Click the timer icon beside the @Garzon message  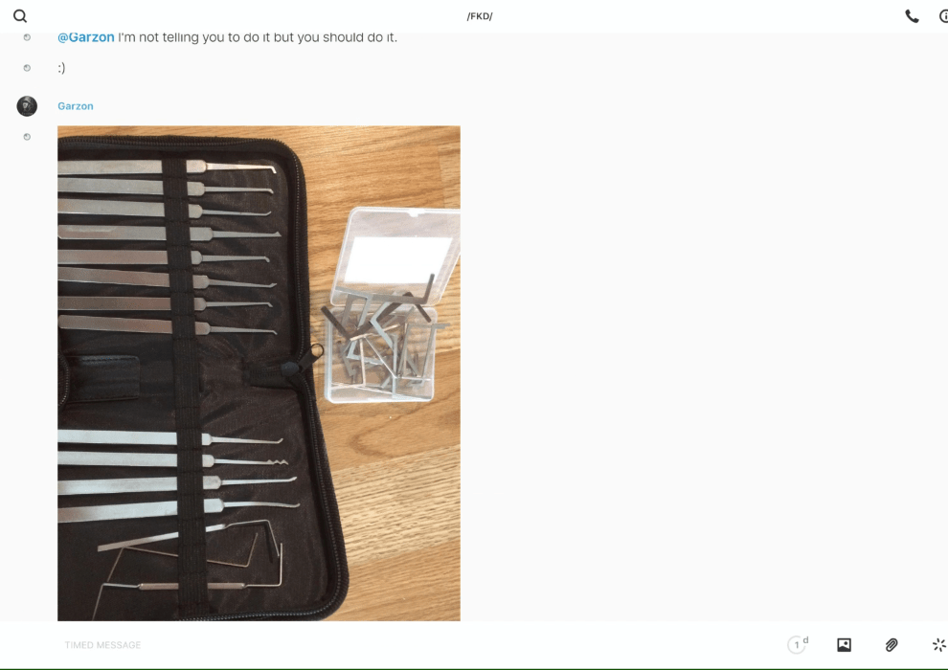click(x=27, y=37)
